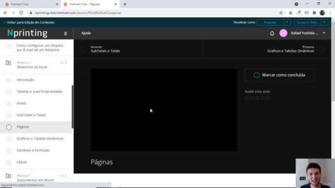This screenshot has width=335, height=188.
Task: Click the pink user avatar
Action: pos(283,33)
